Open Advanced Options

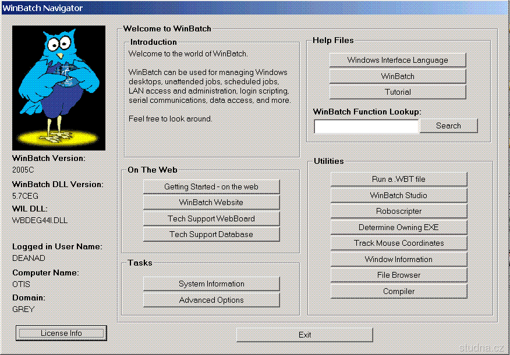(x=211, y=300)
